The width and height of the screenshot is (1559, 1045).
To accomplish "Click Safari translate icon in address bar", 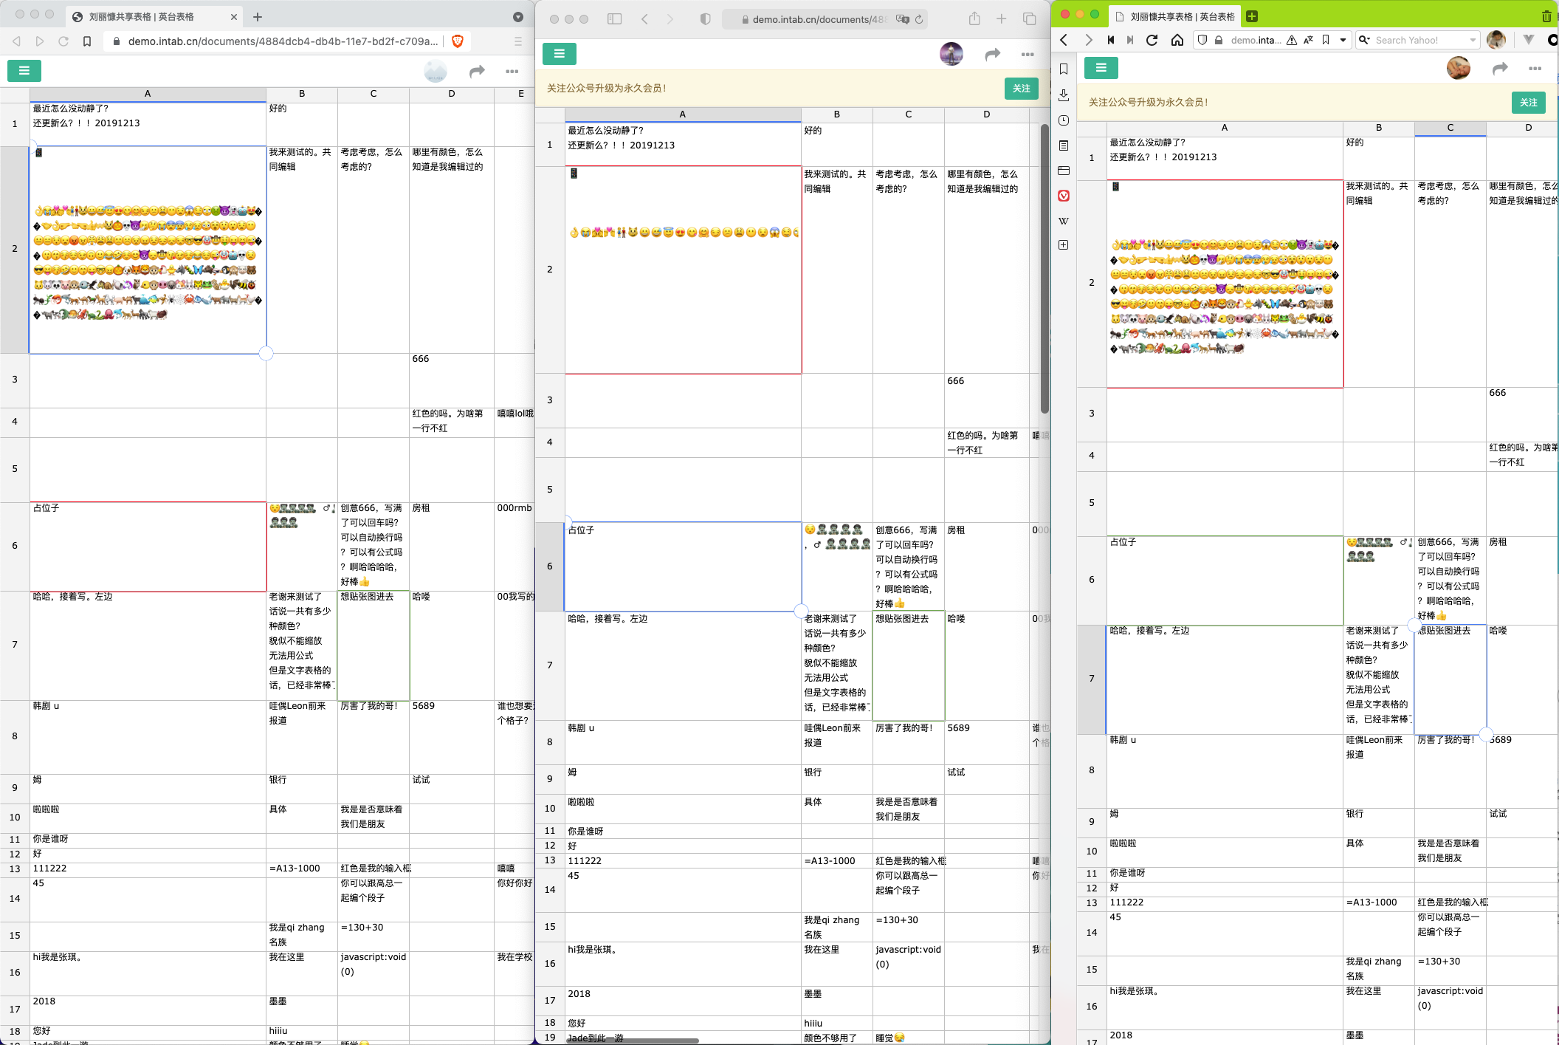I will pos(902,19).
